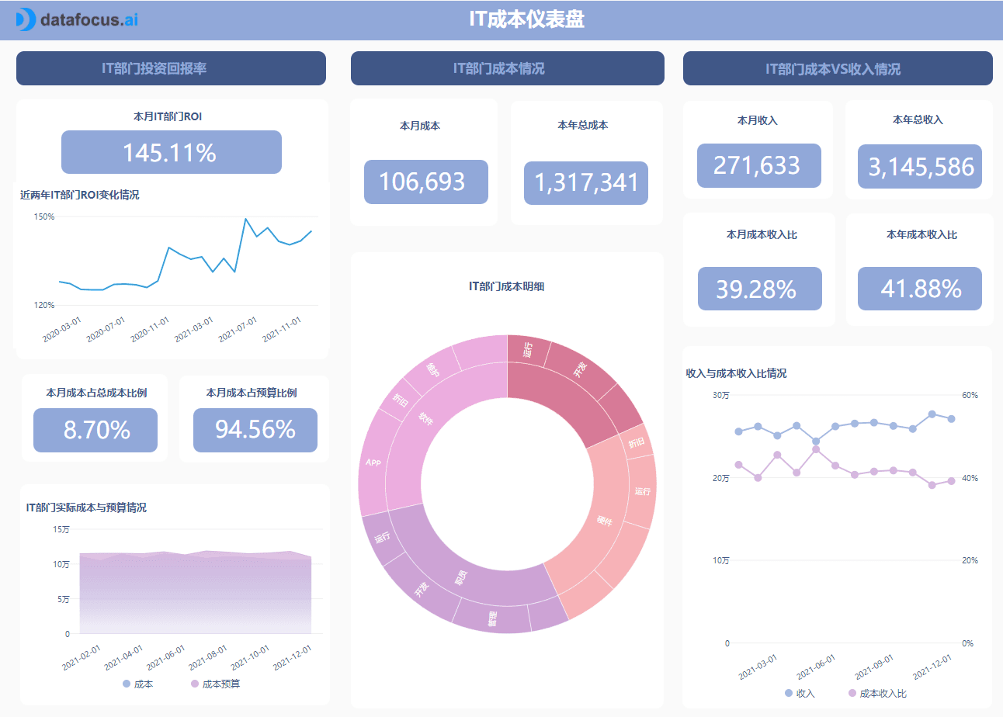Click the 2021-06-01 label on cost-budget chart

tap(165, 657)
